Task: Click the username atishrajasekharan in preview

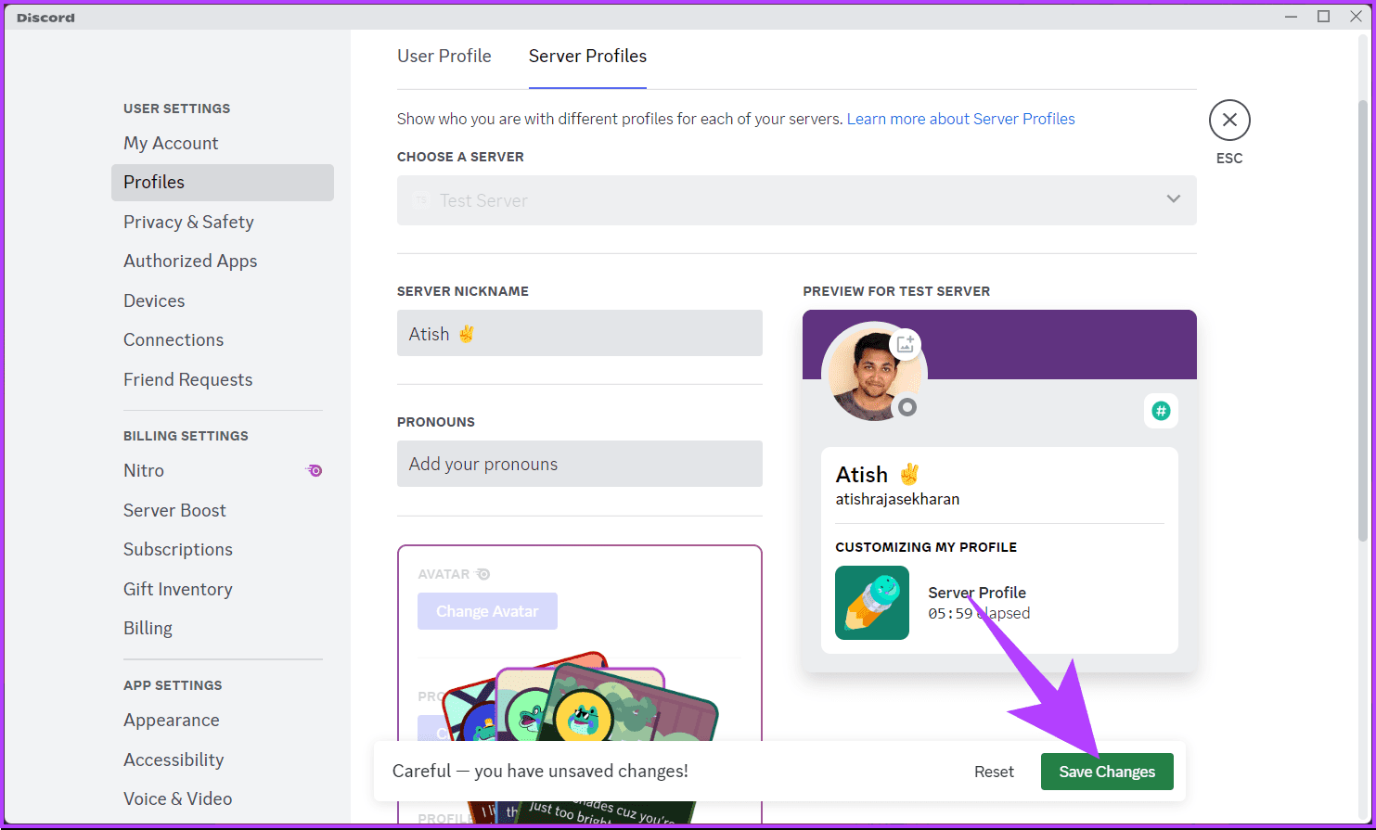Action: point(897,499)
